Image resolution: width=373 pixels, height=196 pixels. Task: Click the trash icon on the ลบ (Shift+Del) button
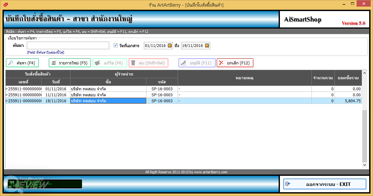click(133, 63)
